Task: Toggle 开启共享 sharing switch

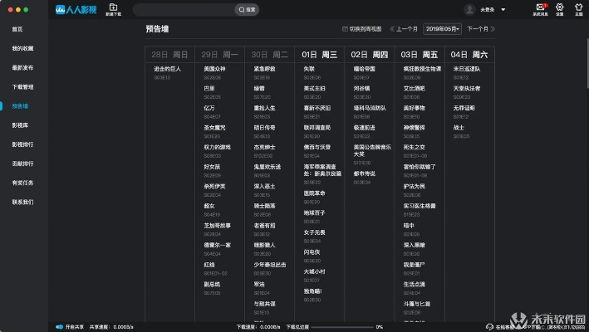Action: point(60,327)
